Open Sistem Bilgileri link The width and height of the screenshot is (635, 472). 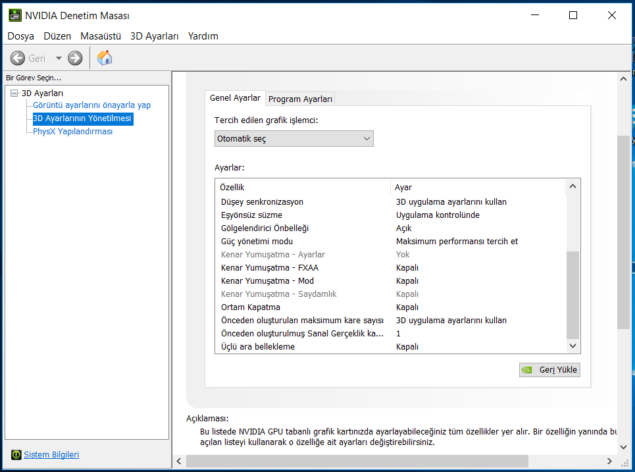tap(51, 455)
